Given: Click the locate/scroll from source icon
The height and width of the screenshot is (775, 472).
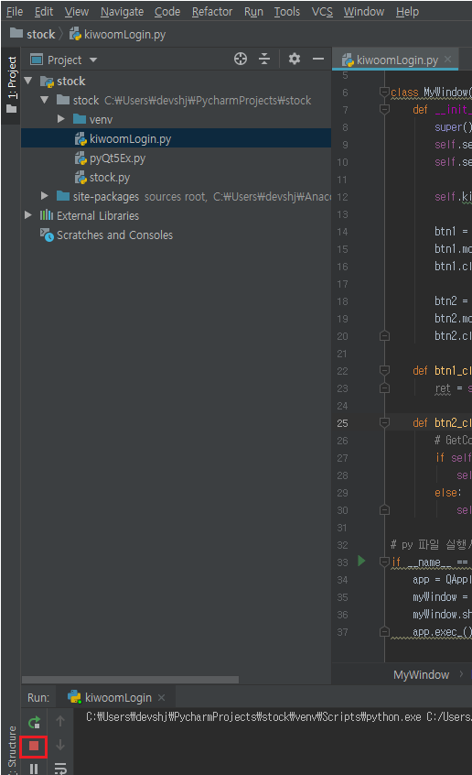Looking at the screenshot, I should coord(241,60).
